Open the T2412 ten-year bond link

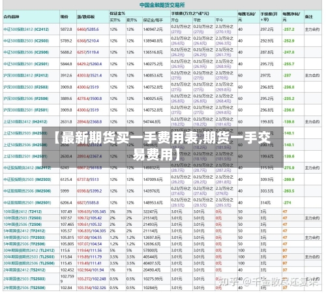23,211
